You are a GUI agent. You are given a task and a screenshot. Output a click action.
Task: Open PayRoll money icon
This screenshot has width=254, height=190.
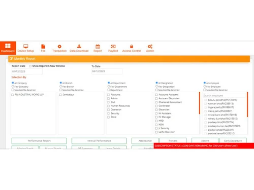tap(113, 47)
